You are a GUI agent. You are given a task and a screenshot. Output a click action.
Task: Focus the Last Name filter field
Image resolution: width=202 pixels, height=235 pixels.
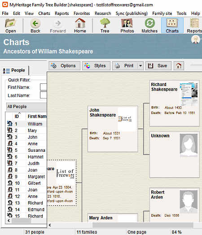[x=44, y=95]
